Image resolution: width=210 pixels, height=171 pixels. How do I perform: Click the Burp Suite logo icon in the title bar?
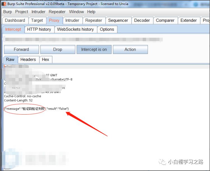point(4,4)
